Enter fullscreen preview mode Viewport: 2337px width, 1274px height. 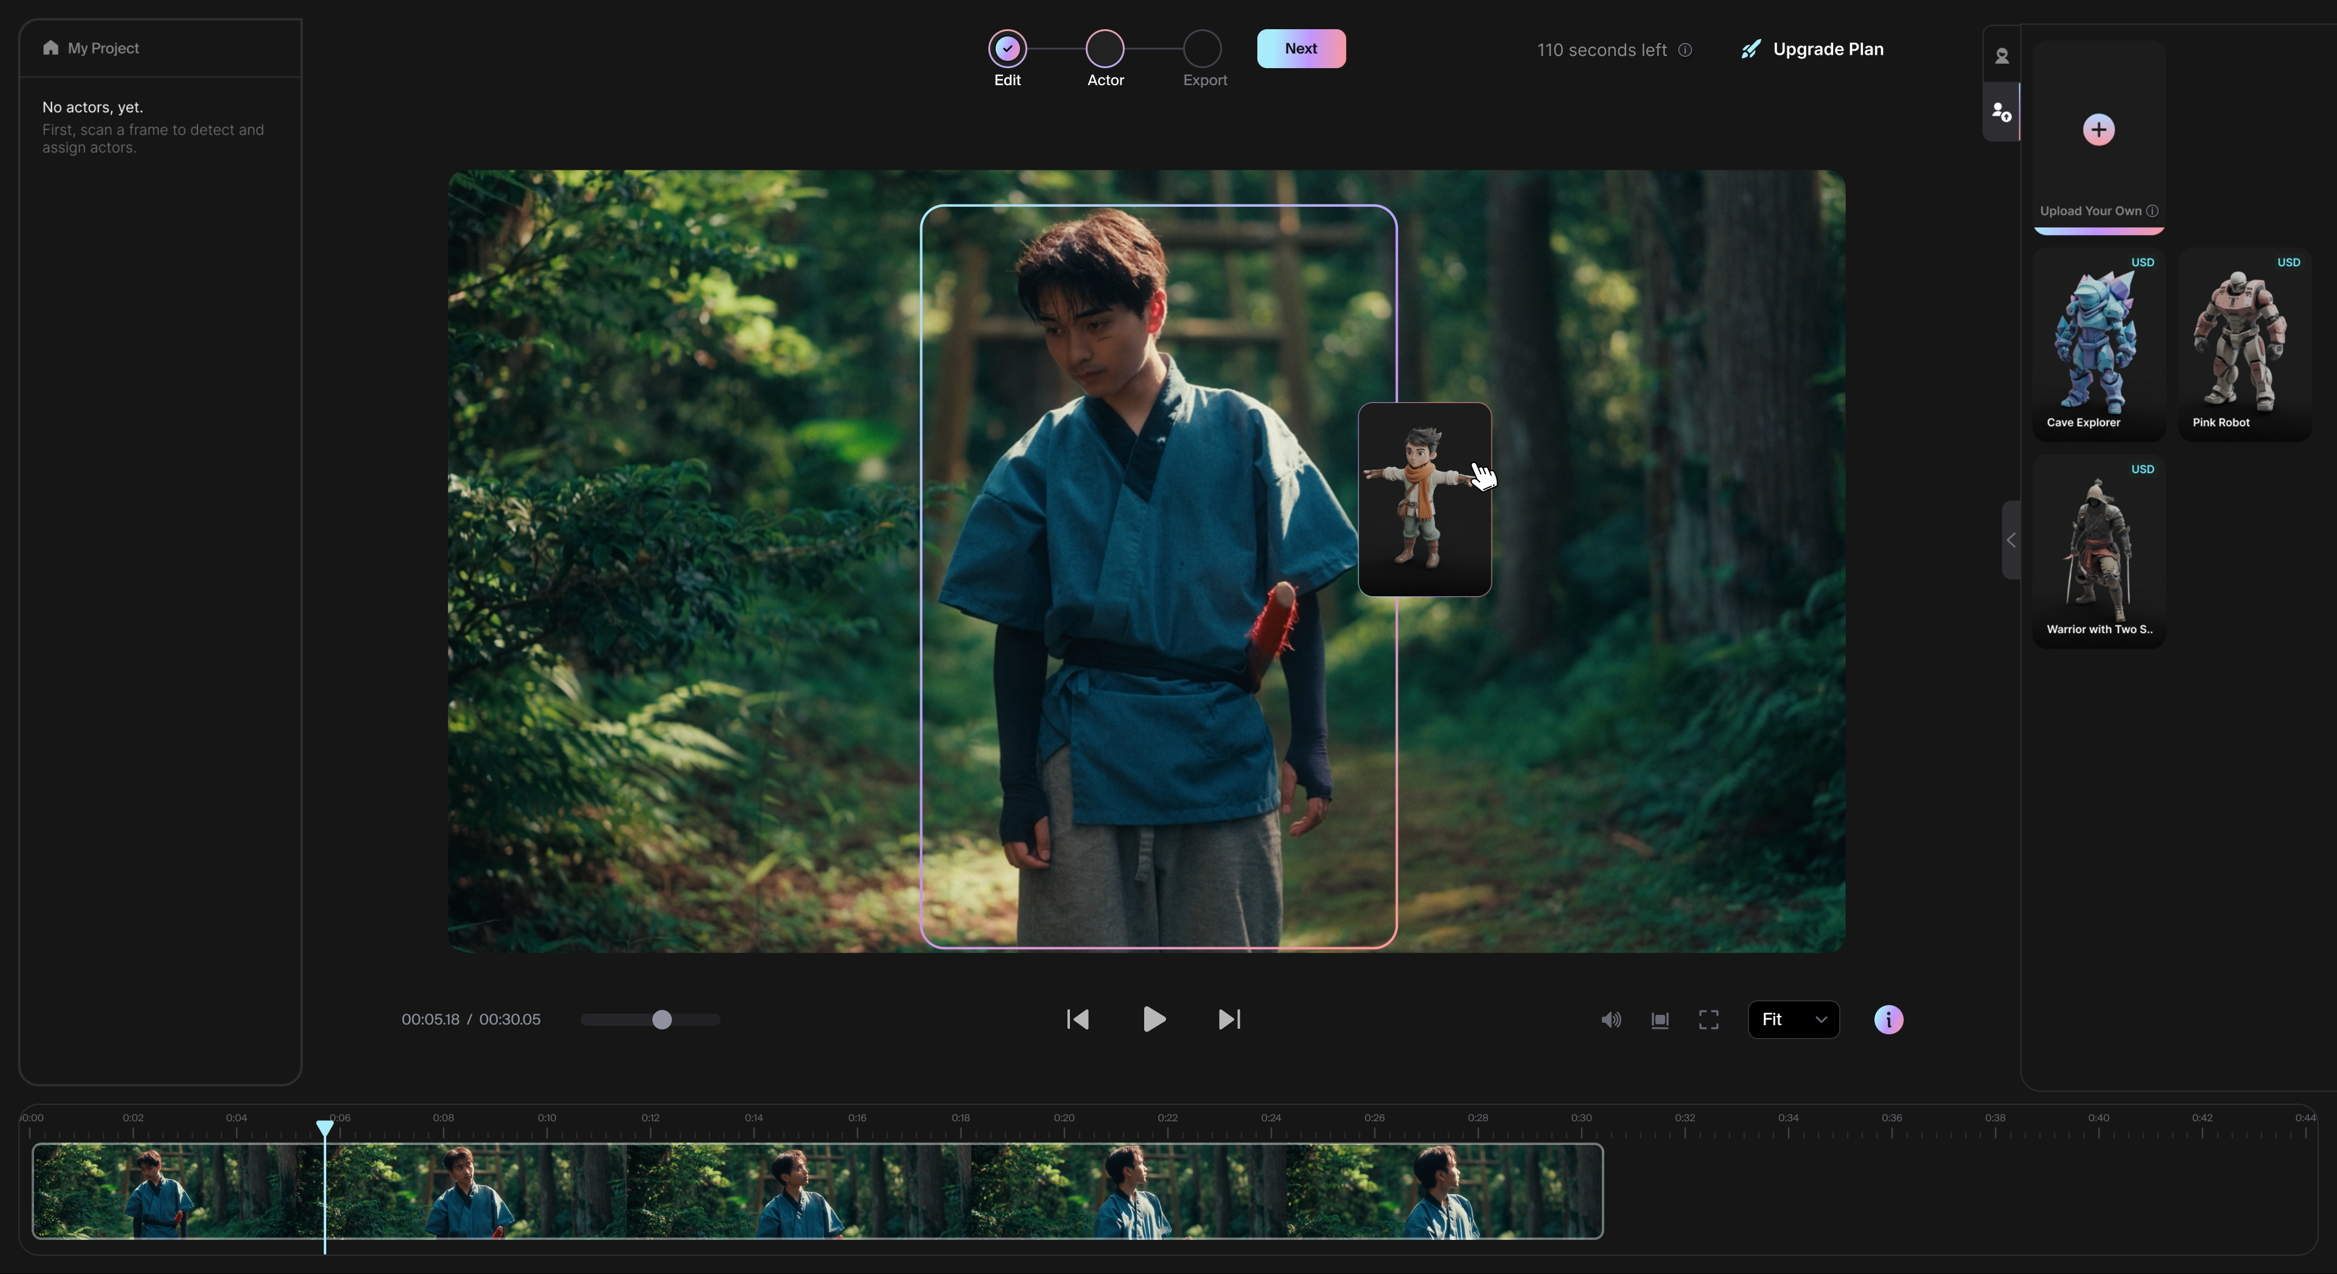coord(1708,1020)
